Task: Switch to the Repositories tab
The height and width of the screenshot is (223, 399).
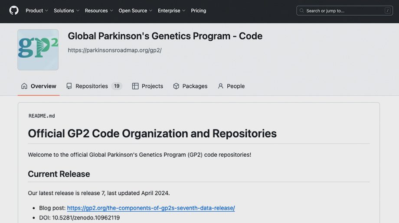Action: 92,86
